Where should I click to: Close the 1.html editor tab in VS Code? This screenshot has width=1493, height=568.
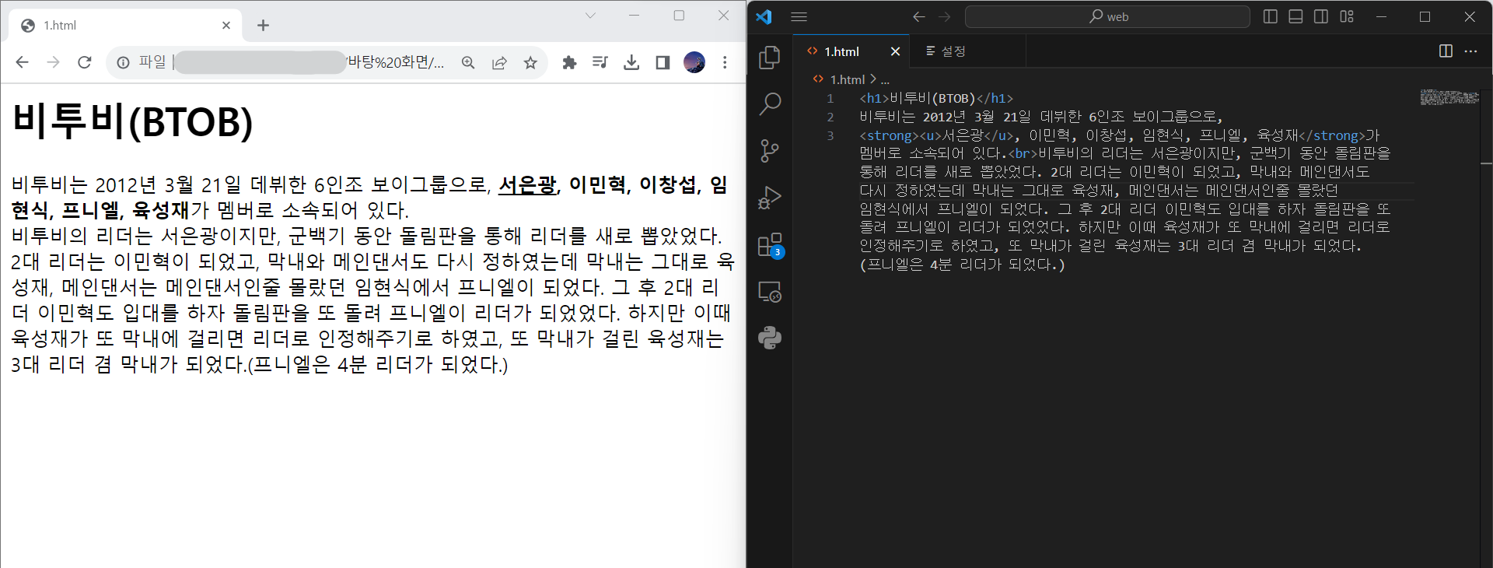[x=895, y=51]
